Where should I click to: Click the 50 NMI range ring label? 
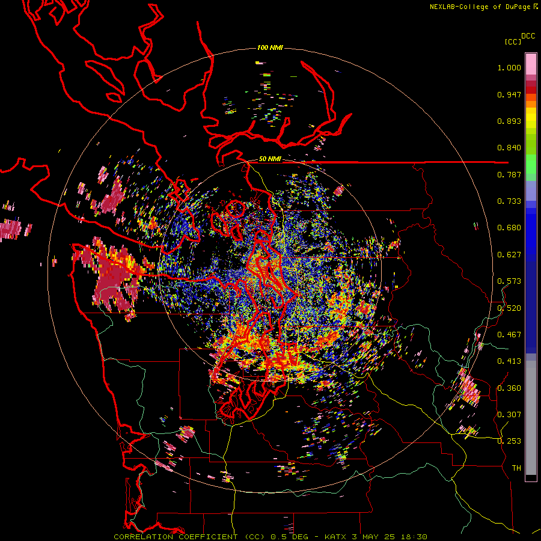pyautogui.click(x=270, y=159)
